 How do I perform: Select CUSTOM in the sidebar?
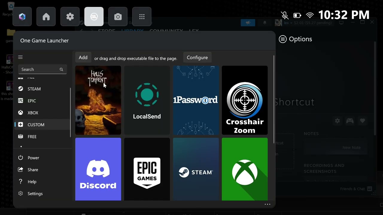pyautogui.click(x=42, y=125)
